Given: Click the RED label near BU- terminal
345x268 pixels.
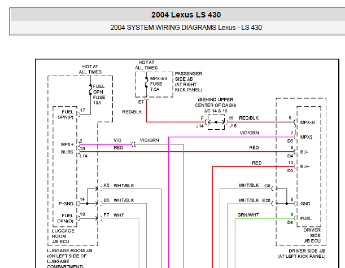Looking at the screenshot, I should [254, 148].
